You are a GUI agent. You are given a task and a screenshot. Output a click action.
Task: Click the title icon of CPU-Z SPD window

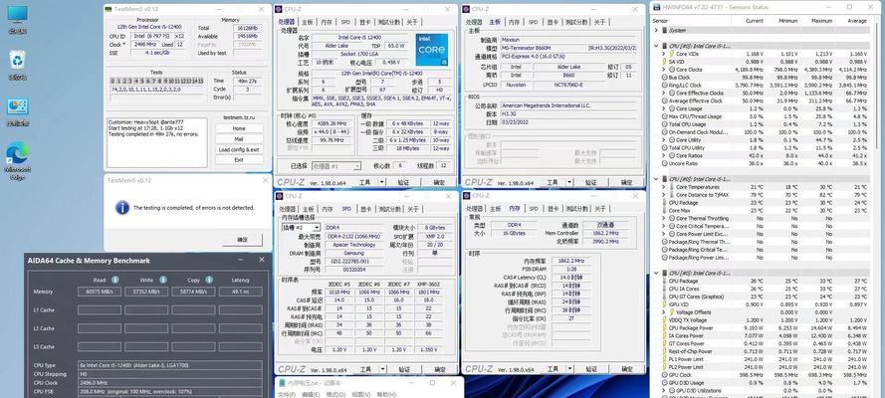pyautogui.click(x=279, y=196)
